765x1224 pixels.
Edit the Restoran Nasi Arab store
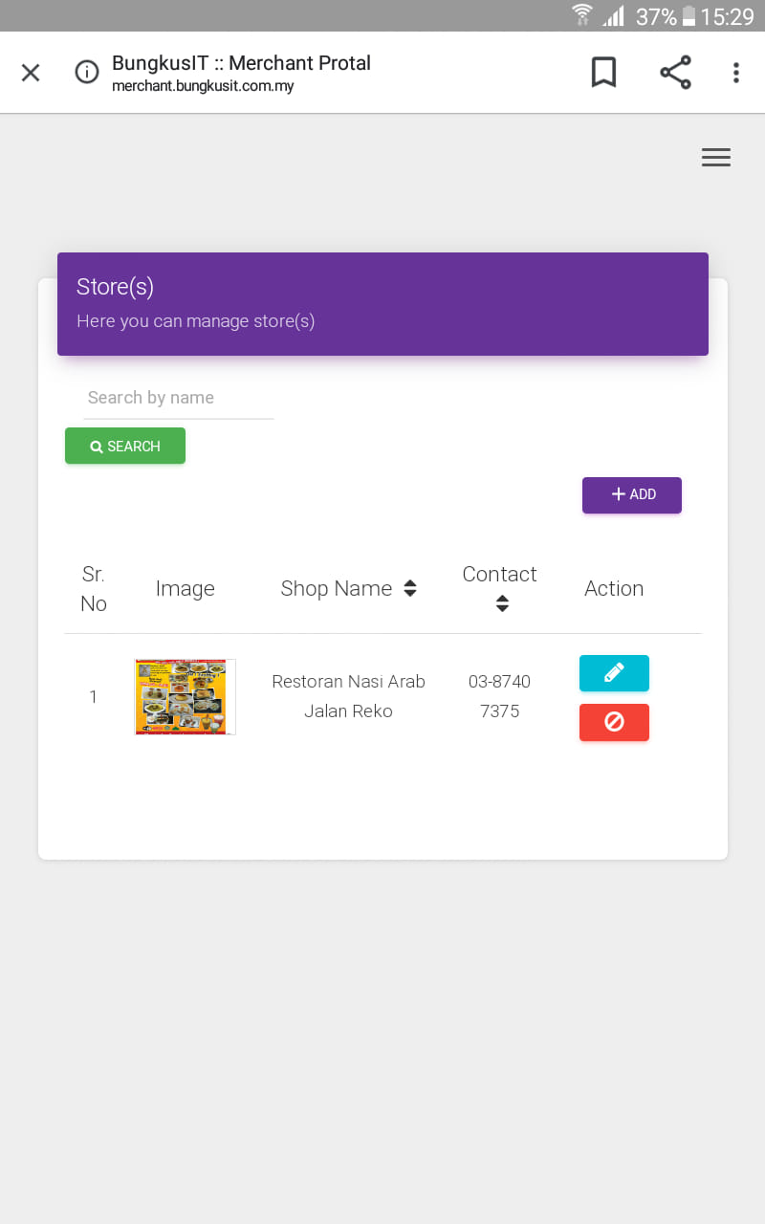pyautogui.click(x=614, y=673)
